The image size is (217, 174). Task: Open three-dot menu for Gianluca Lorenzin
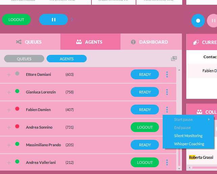click(167, 92)
